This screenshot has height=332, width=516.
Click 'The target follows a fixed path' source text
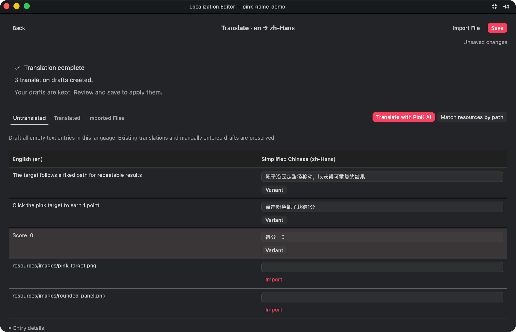tap(77, 175)
